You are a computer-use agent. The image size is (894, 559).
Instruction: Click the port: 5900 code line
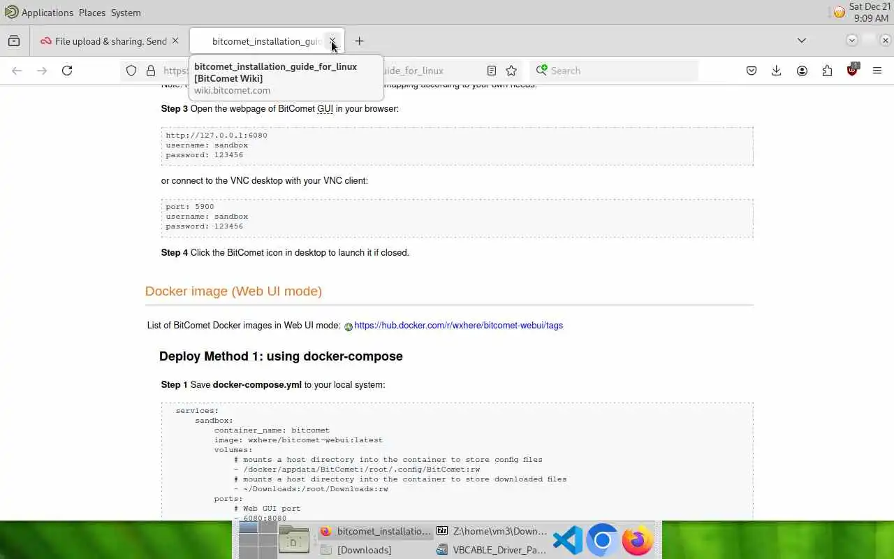pyautogui.click(x=190, y=207)
